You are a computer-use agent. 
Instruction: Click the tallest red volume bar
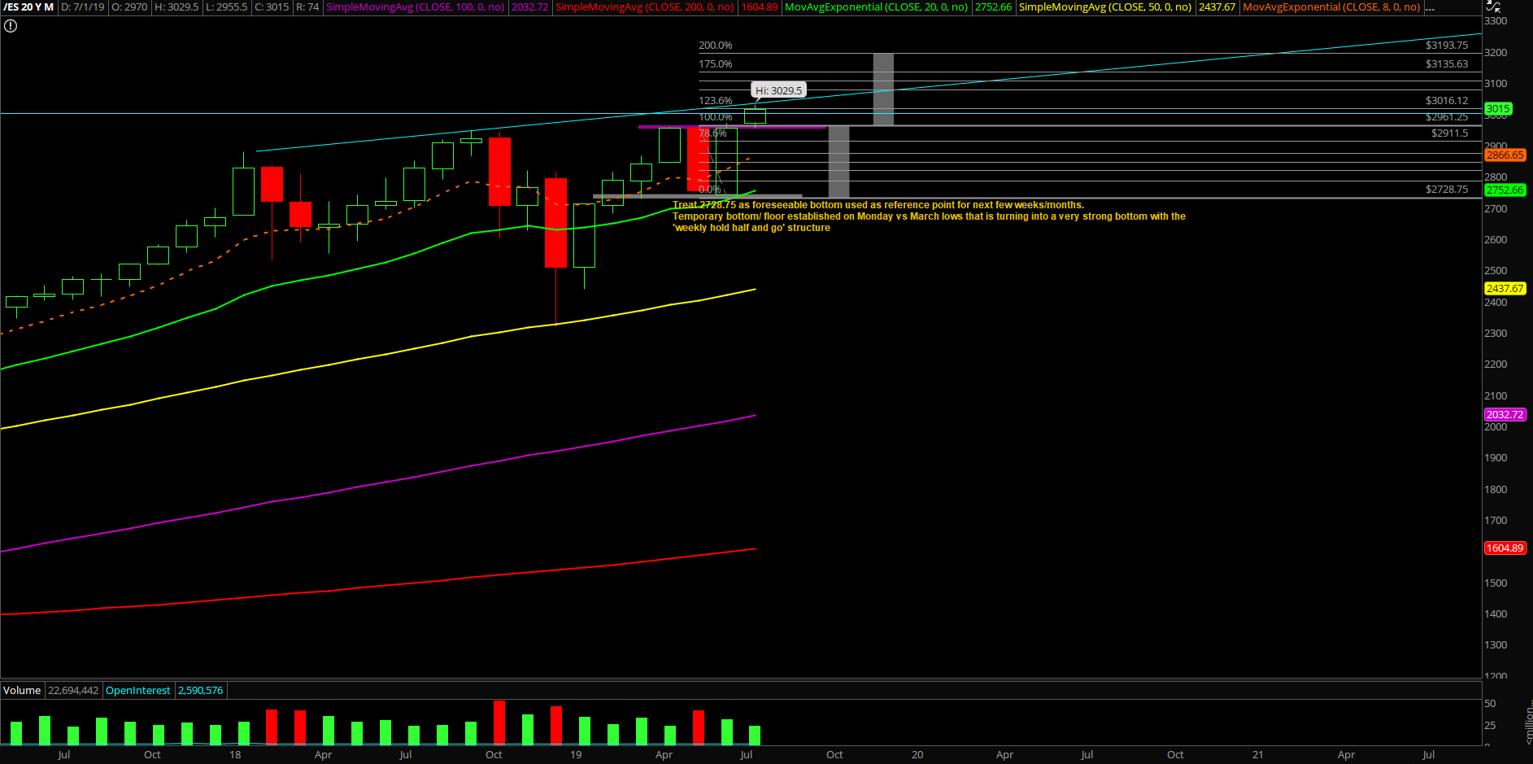(499, 722)
